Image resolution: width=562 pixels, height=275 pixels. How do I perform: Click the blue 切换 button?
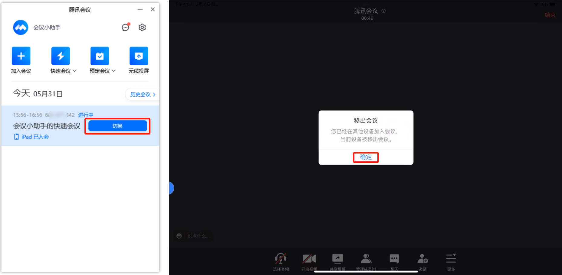[x=117, y=126]
